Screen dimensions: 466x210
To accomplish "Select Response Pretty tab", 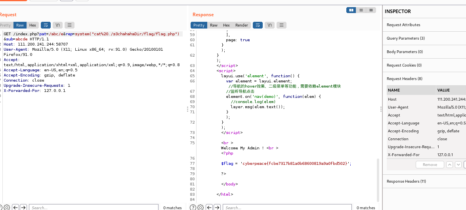I will [199, 25].
